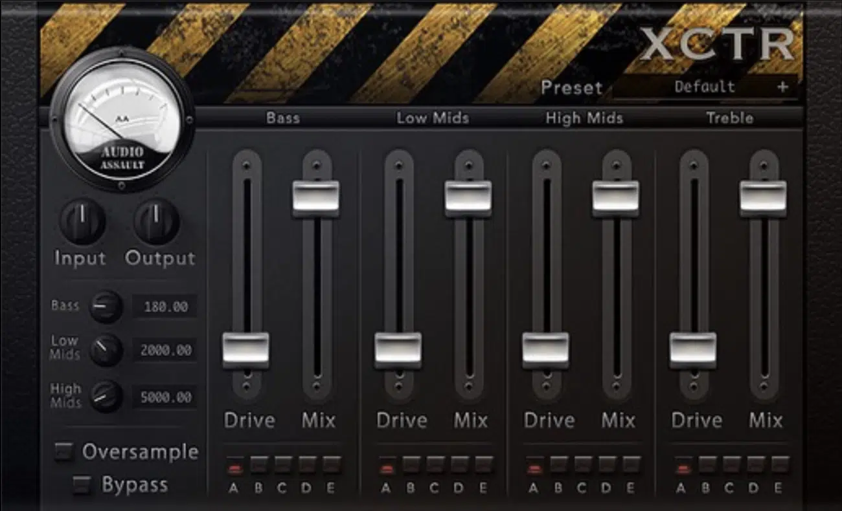Screen dimensions: 842x511
Task: Click the Mix label under Treble
Action: pos(766,420)
